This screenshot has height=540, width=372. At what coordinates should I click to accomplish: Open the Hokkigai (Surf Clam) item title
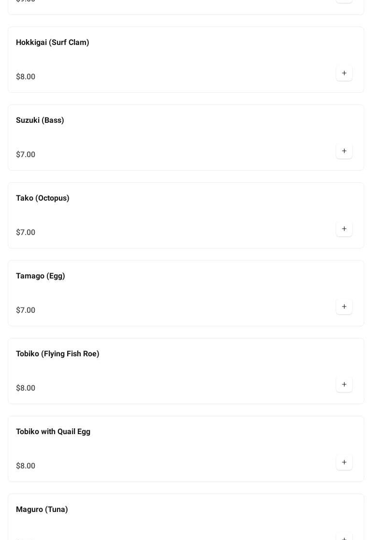coord(53,43)
